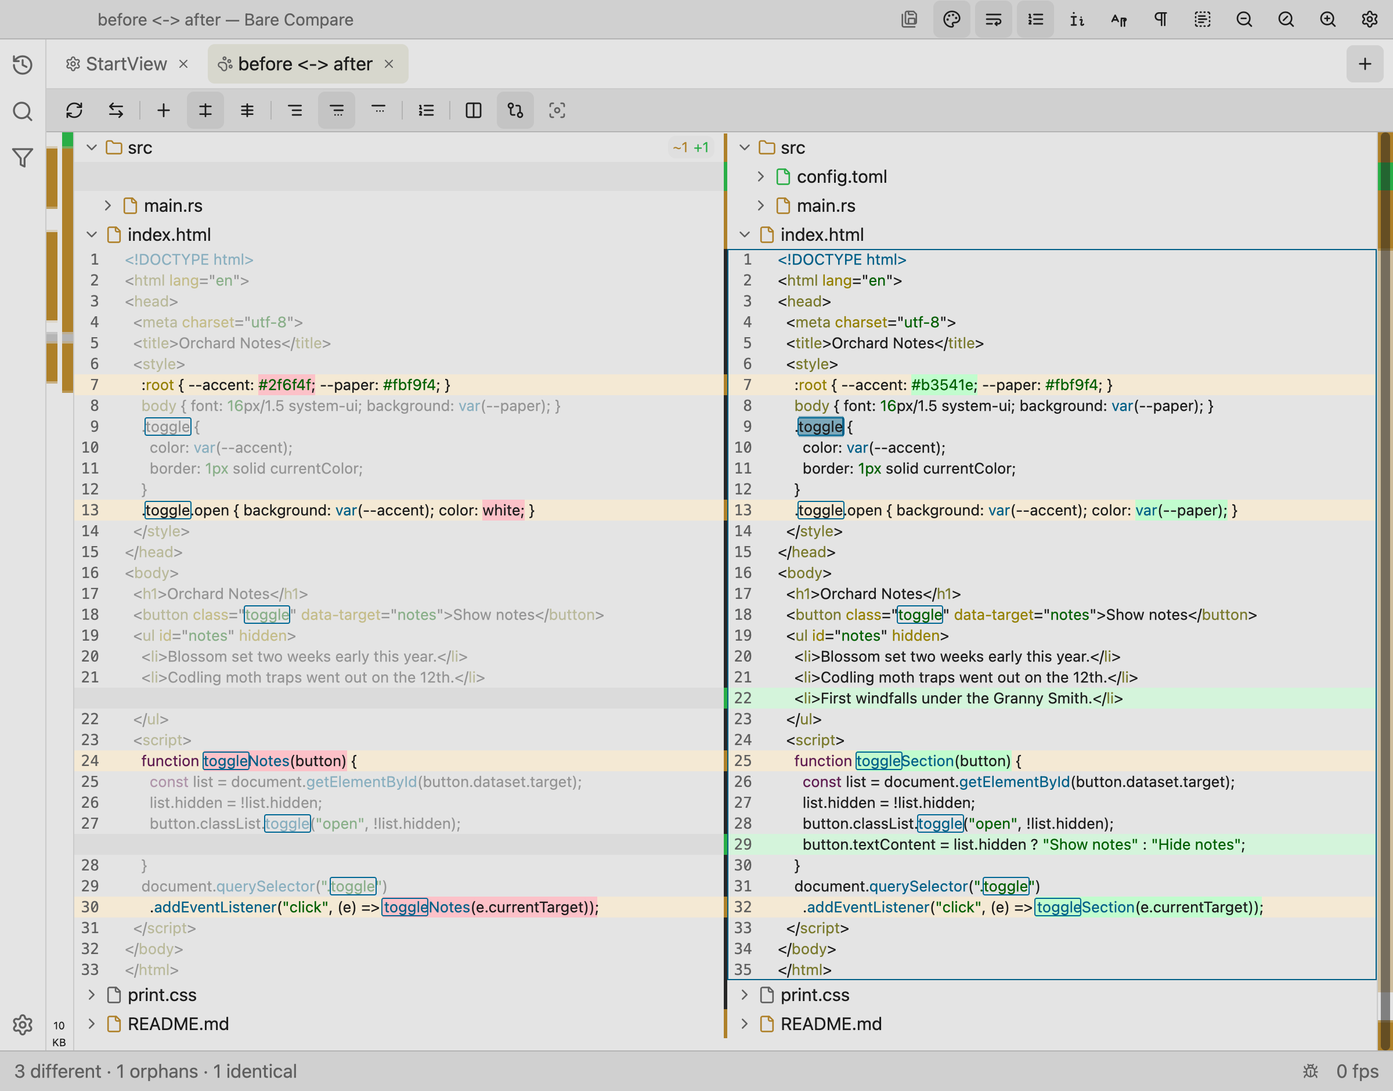Click right line 32 'toggleSection(e.currentTarget)'

(x=1051, y=907)
